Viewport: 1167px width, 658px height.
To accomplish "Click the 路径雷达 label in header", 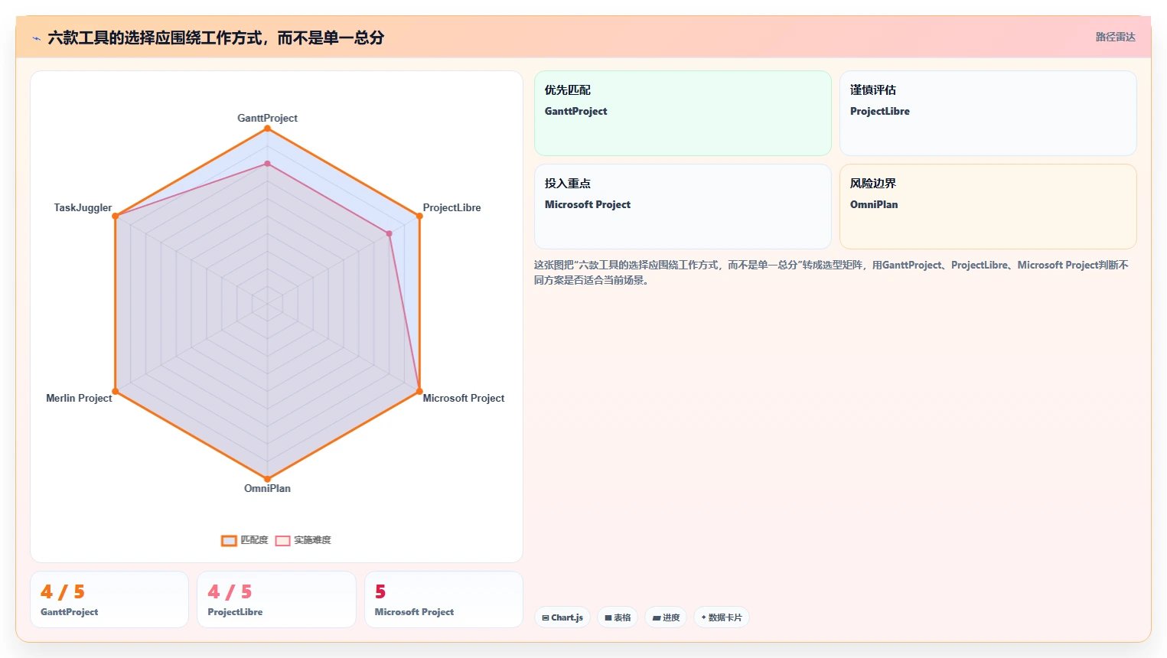I will click(x=1115, y=37).
